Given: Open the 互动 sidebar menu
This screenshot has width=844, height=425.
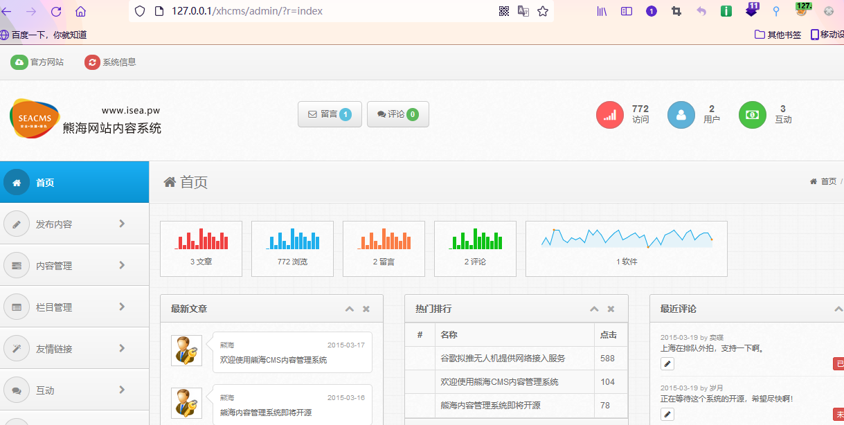Looking at the screenshot, I should click(74, 390).
